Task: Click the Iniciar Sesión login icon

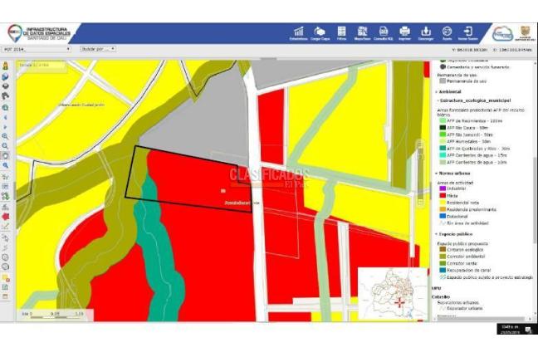Action: [468, 33]
